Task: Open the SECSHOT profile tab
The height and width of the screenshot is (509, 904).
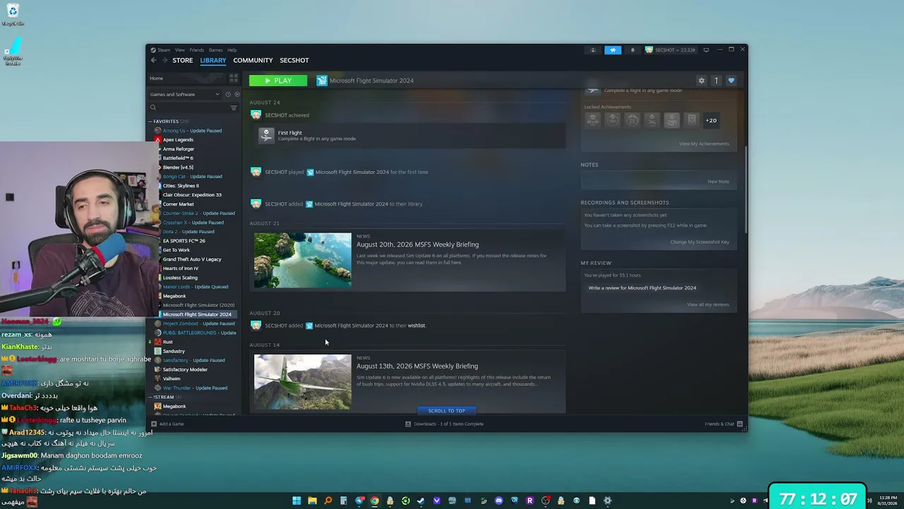Action: click(x=294, y=60)
